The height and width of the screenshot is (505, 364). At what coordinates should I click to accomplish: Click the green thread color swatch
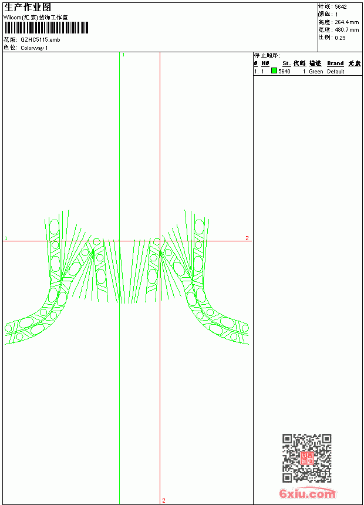(274, 71)
